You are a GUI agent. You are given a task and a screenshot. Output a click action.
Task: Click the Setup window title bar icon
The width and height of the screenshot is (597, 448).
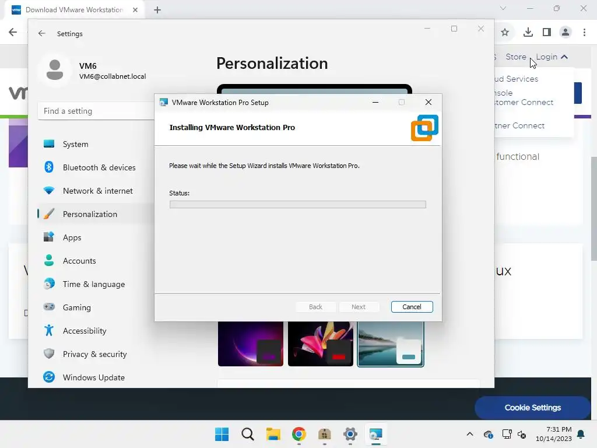coord(164,103)
